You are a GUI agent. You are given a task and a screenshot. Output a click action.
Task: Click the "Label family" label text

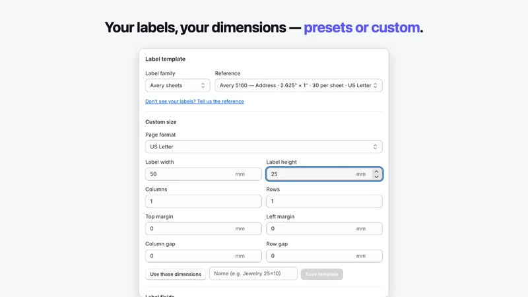(x=160, y=73)
